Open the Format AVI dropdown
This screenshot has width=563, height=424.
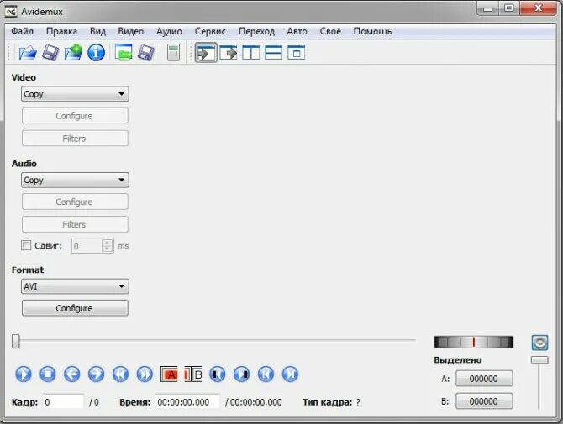(75, 286)
